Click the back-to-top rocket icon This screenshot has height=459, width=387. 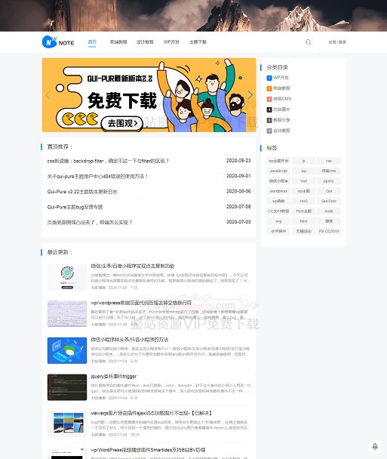tap(375, 446)
